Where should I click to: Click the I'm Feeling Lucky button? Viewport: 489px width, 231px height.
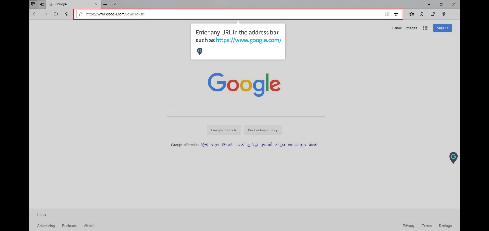tap(263, 130)
